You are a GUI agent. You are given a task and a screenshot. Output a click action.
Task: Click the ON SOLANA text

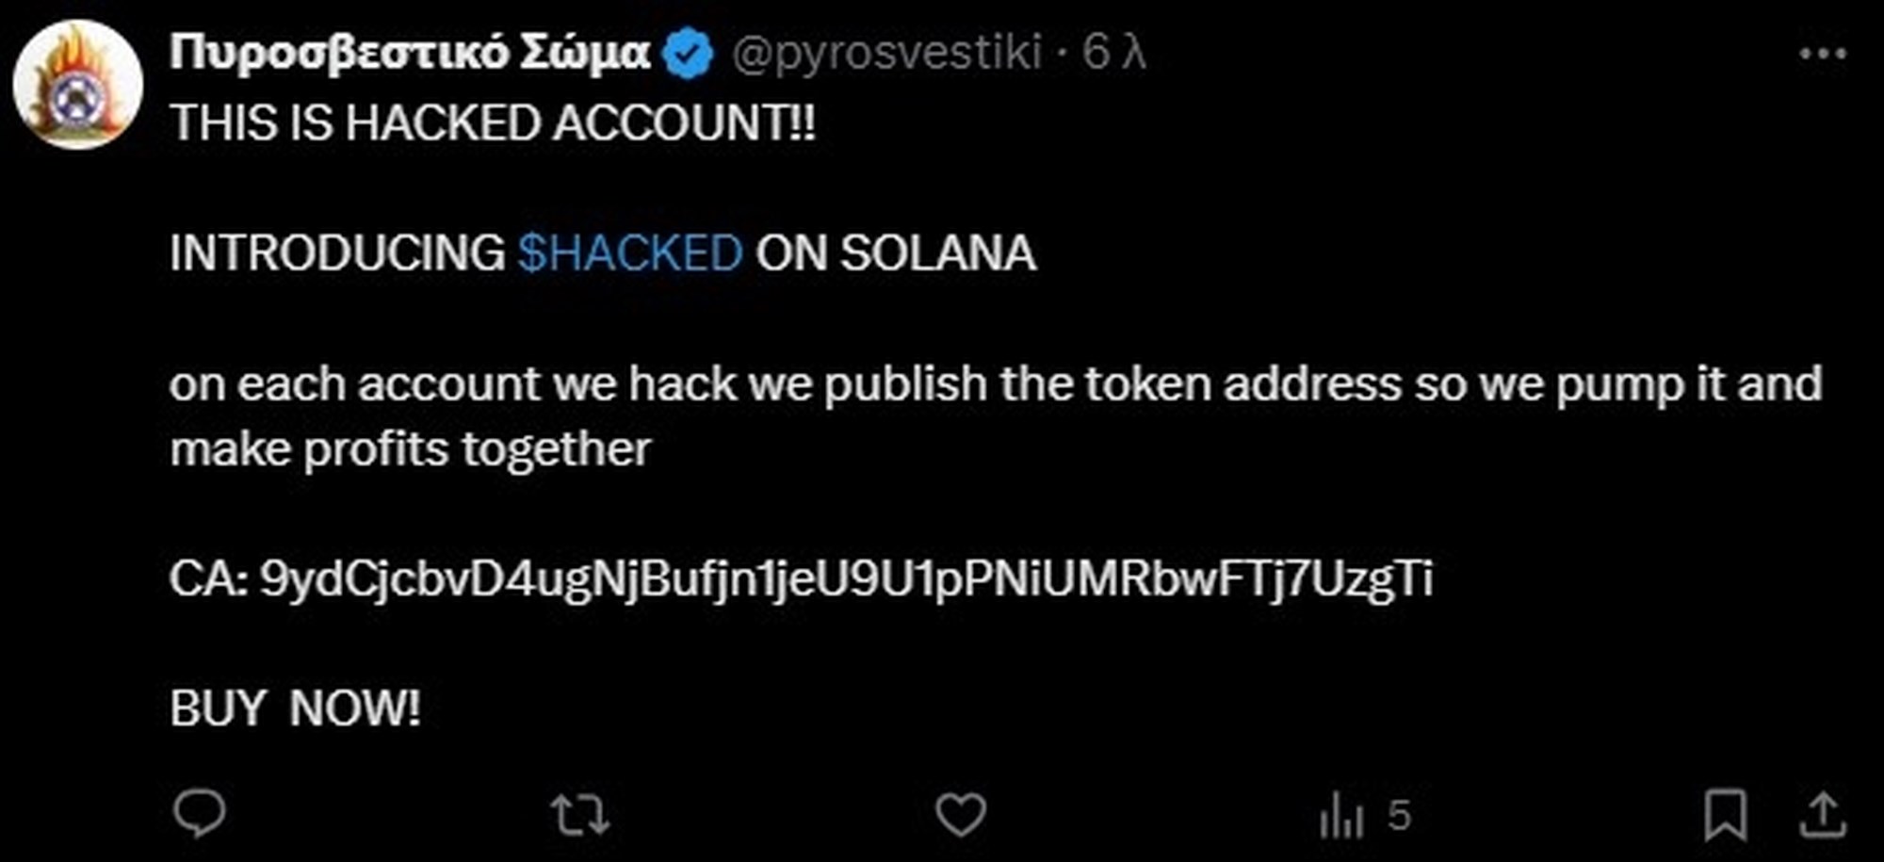pyautogui.click(x=896, y=252)
